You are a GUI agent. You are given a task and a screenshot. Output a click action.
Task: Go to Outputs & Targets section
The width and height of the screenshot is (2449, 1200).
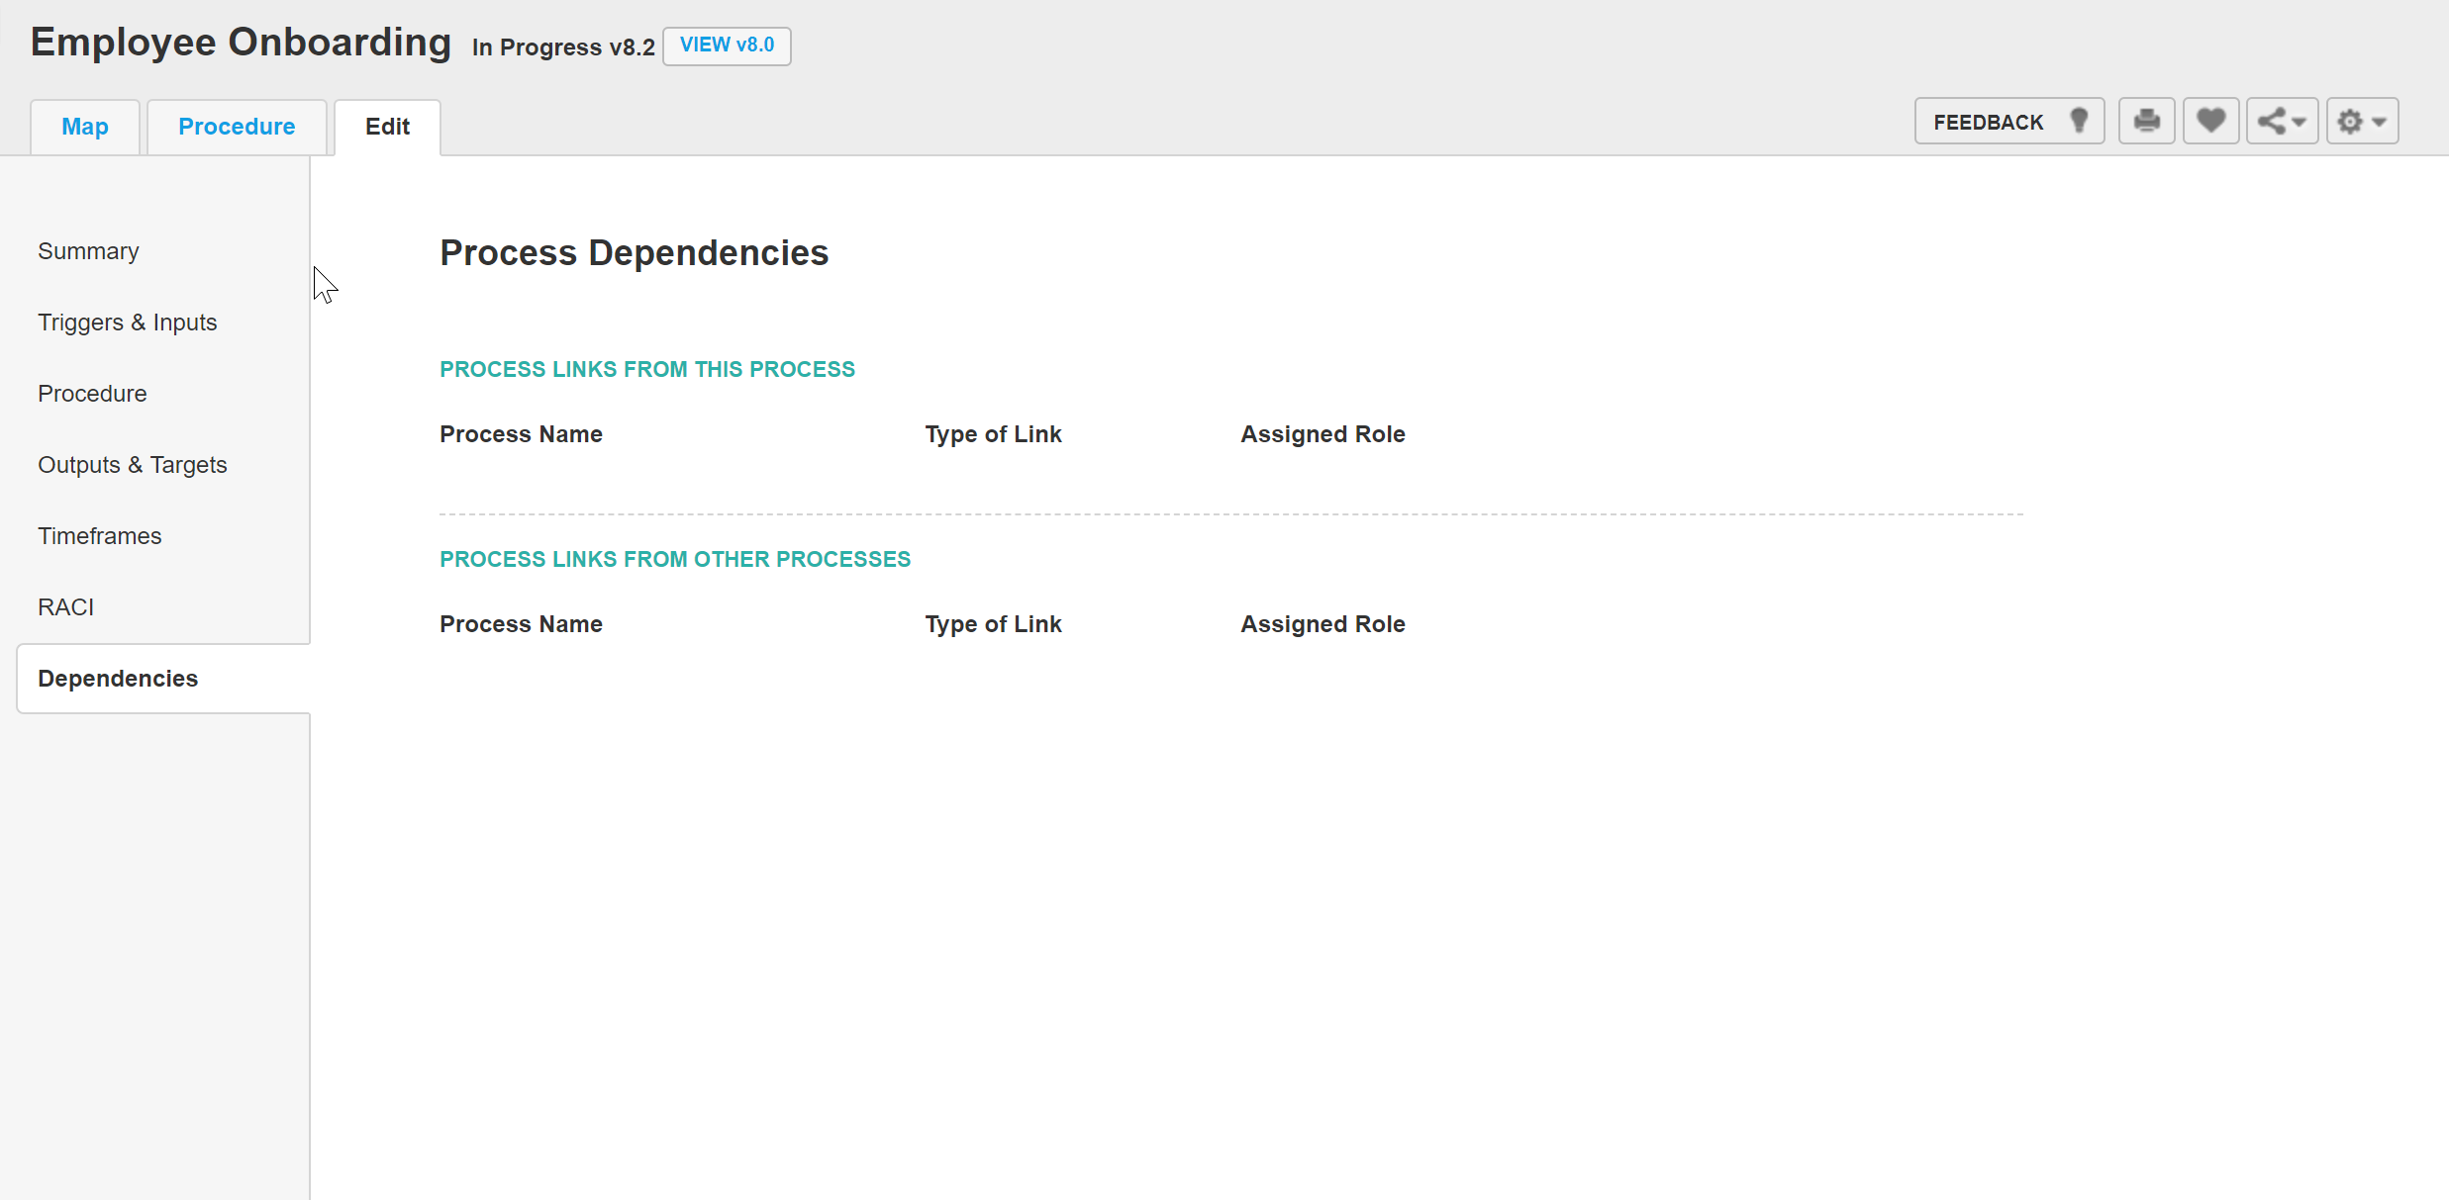coord(132,465)
